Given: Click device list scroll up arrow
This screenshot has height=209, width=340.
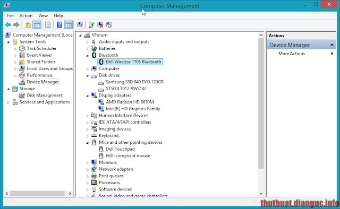Looking at the screenshot, I should [261, 35].
